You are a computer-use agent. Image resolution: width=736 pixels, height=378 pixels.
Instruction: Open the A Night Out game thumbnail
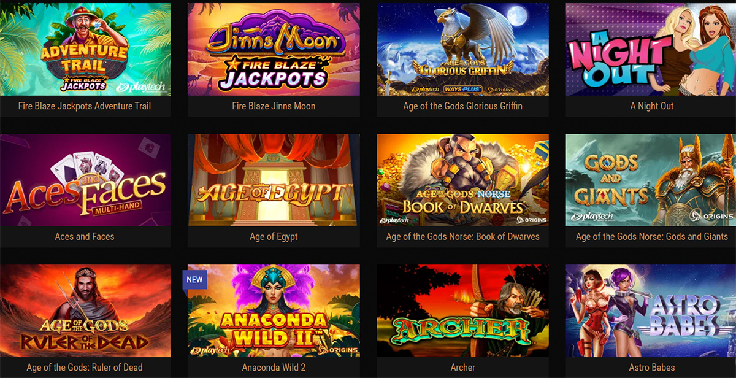click(651, 49)
